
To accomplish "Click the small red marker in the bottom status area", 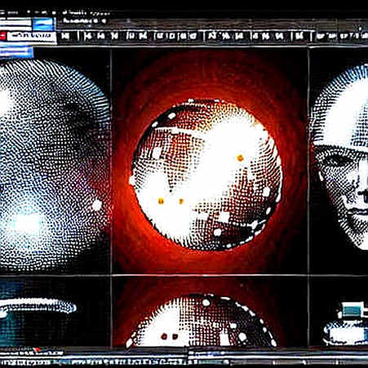I will [38, 349].
